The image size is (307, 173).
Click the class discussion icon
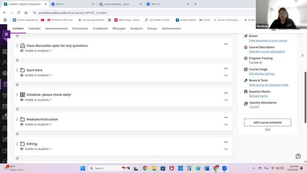[22, 46]
